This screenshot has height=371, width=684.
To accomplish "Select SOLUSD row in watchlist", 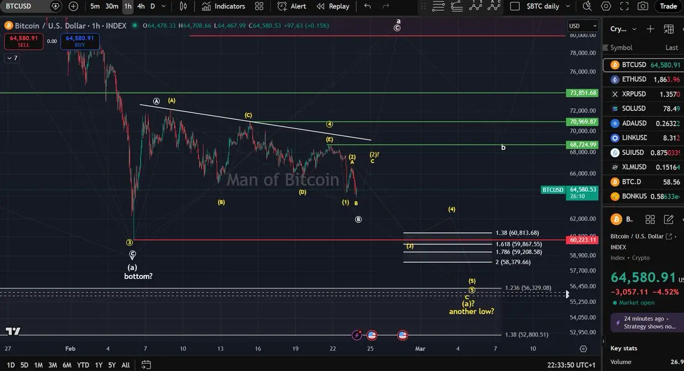I will point(643,109).
